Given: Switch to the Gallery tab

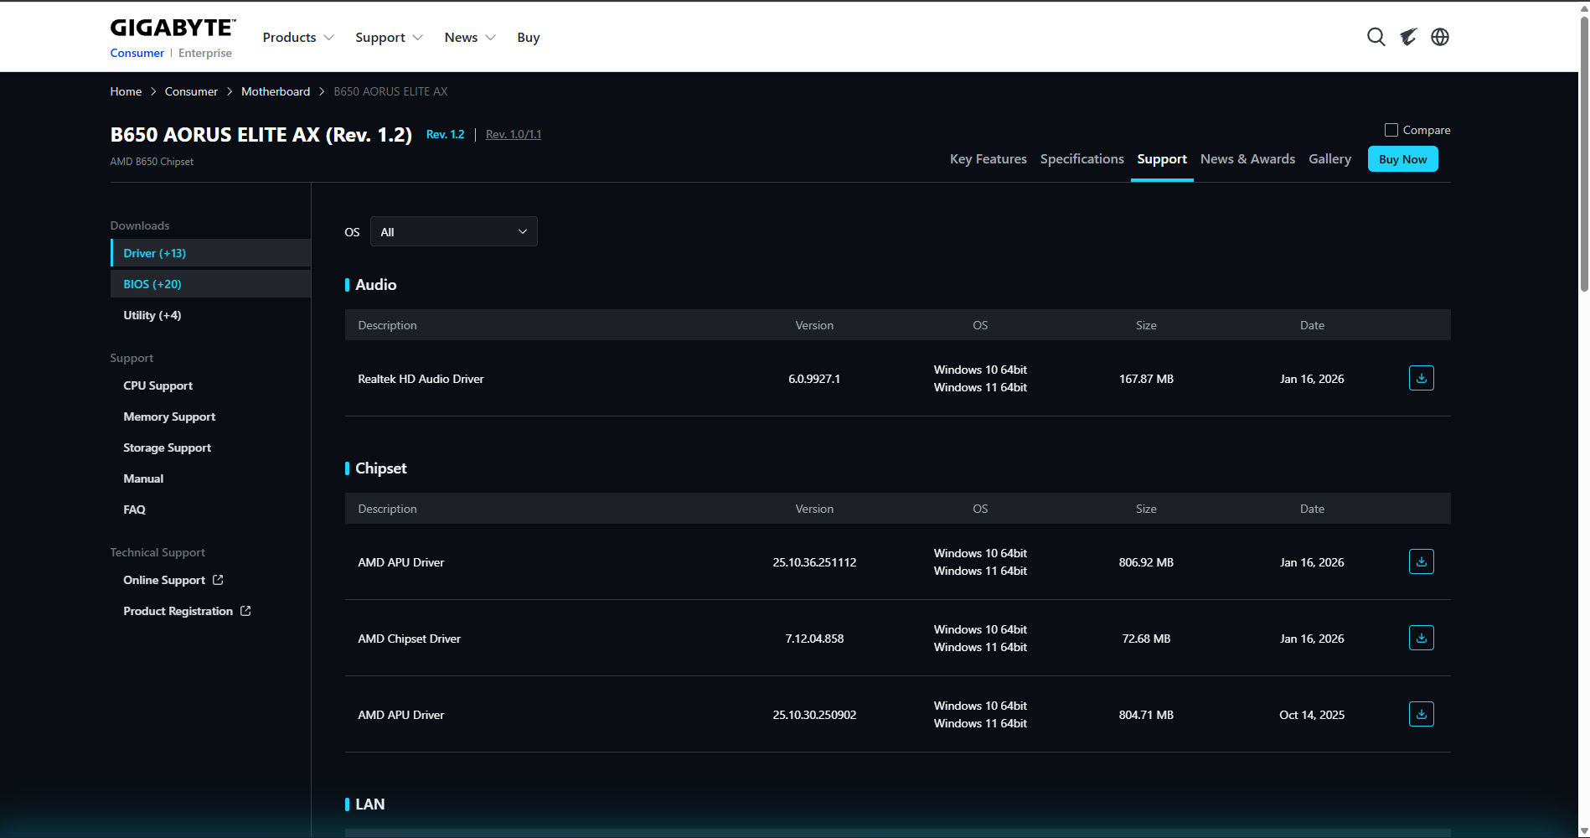Looking at the screenshot, I should (x=1330, y=159).
